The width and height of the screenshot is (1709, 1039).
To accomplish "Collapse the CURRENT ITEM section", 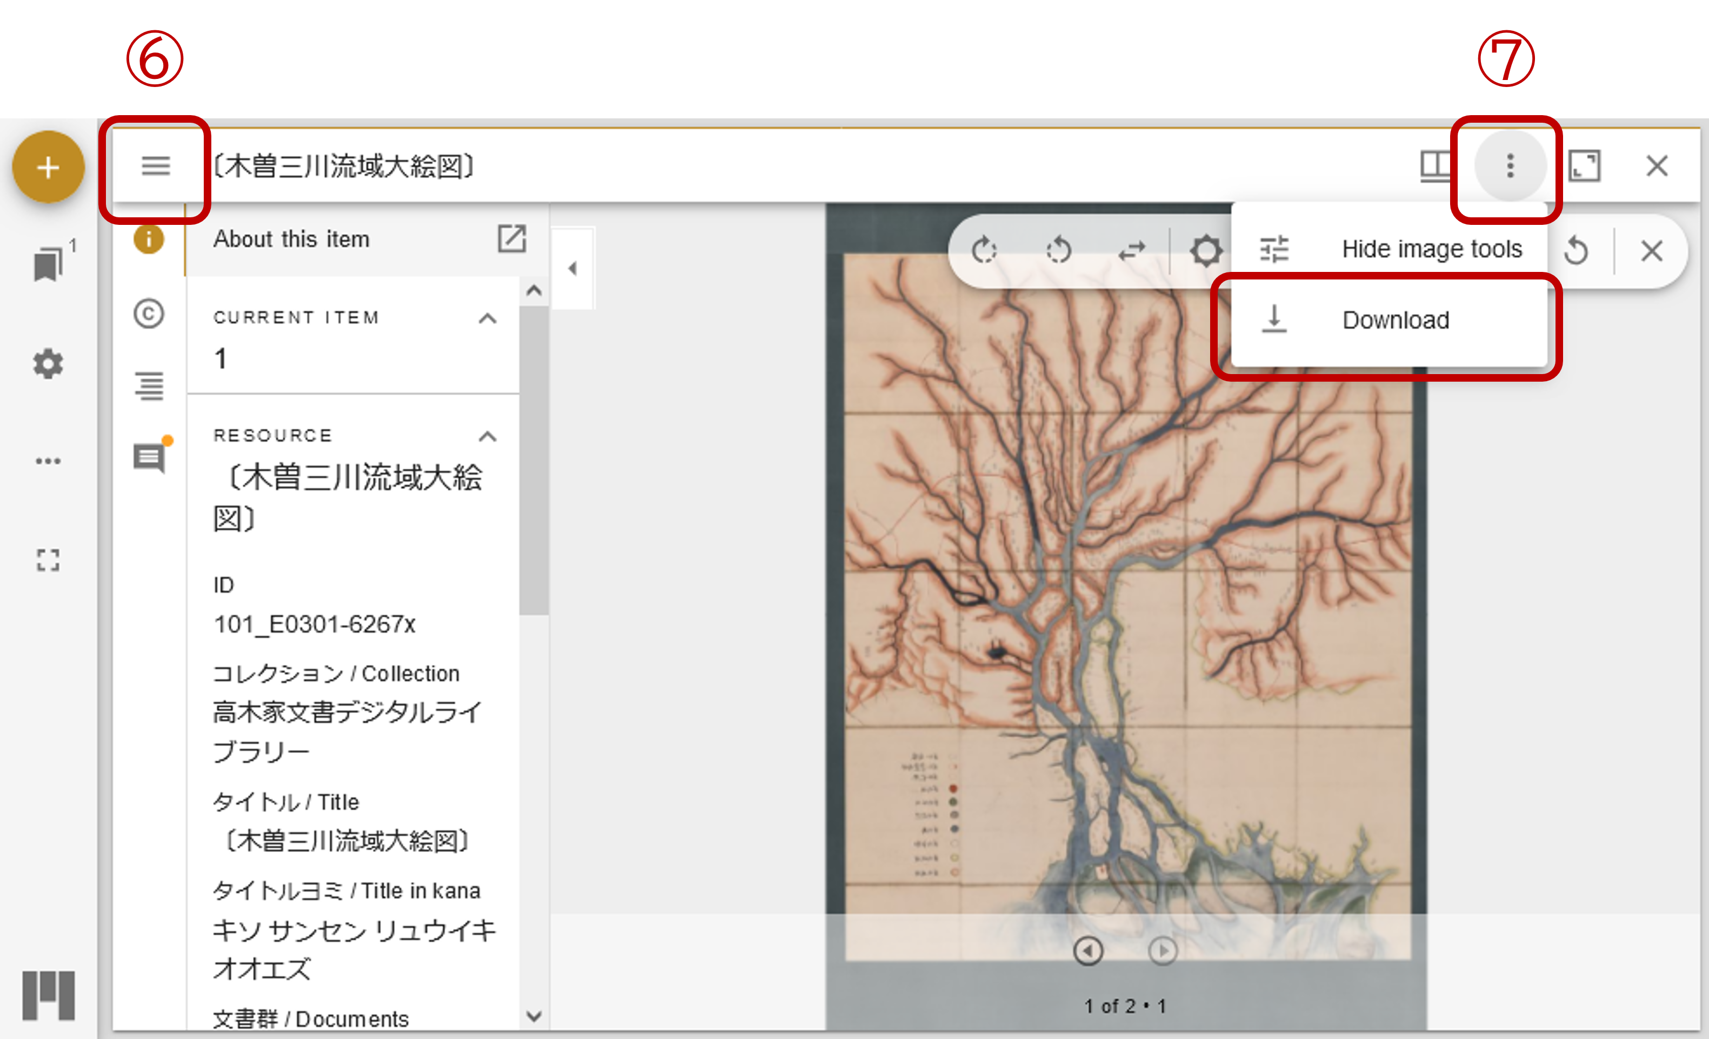I will pyautogui.click(x=488, y=318).
